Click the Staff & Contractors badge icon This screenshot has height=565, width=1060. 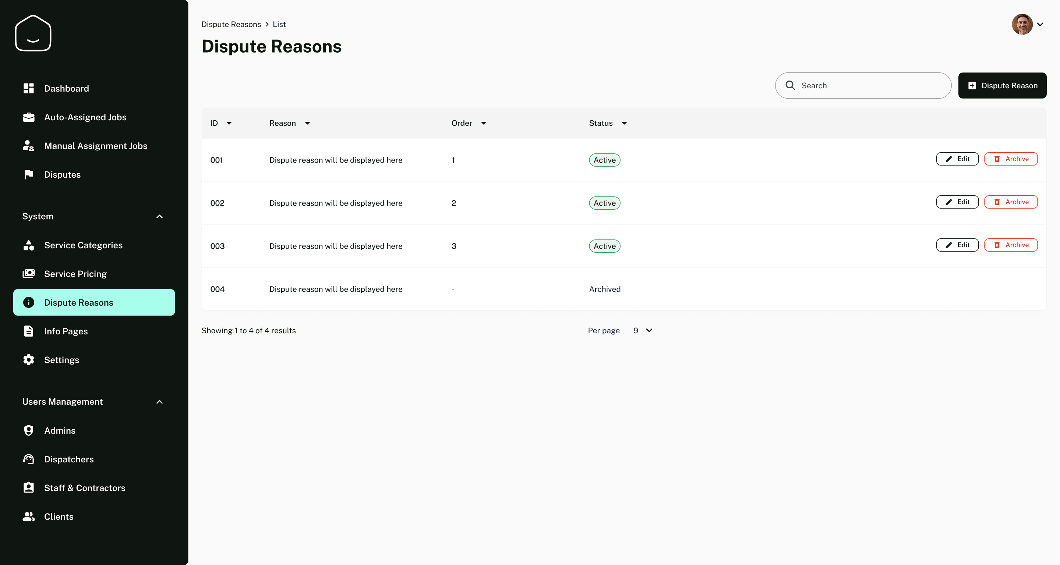[28, 488]
